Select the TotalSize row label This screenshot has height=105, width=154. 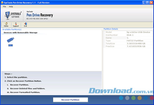click(x=110, y=43)
